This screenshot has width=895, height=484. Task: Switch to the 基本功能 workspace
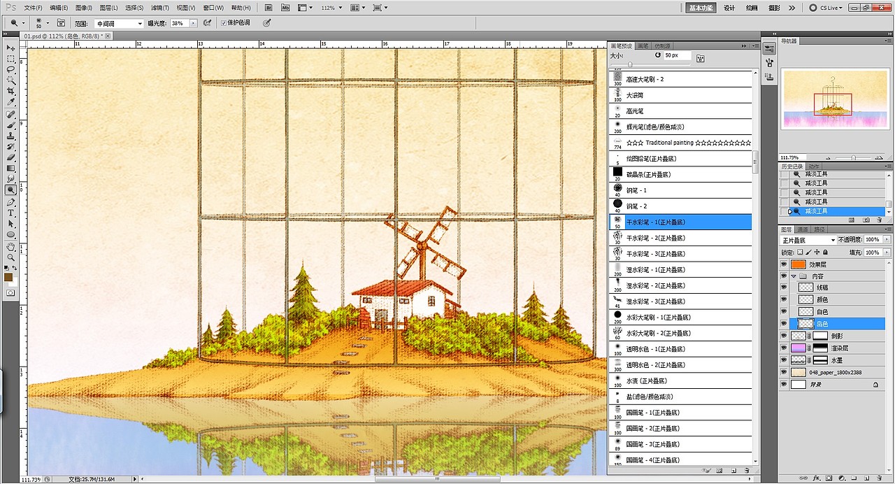(x=701, y=8)
